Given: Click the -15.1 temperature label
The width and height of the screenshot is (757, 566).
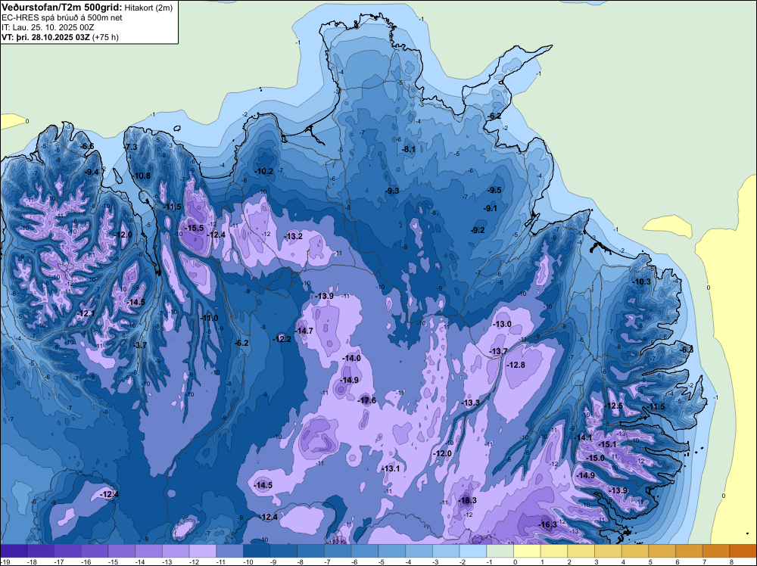Looking at the screenshot, I should click(607, 444).
